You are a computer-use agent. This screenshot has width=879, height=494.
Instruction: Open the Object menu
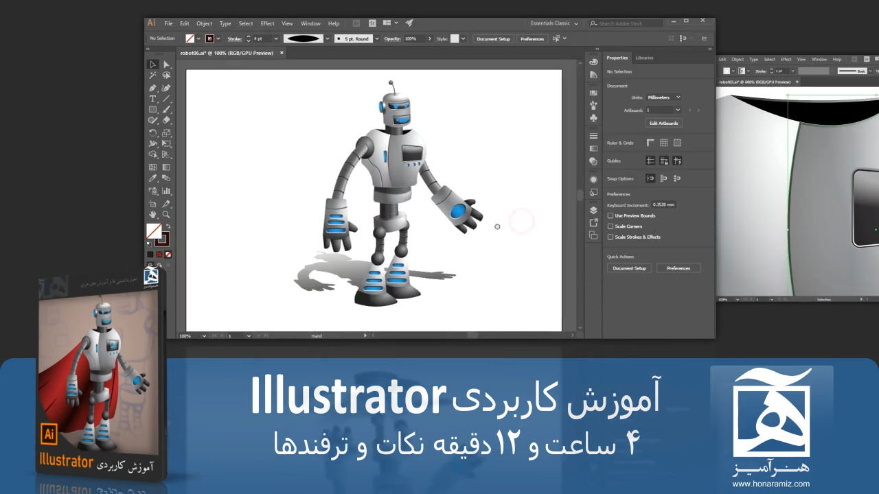tap(204, 23)
